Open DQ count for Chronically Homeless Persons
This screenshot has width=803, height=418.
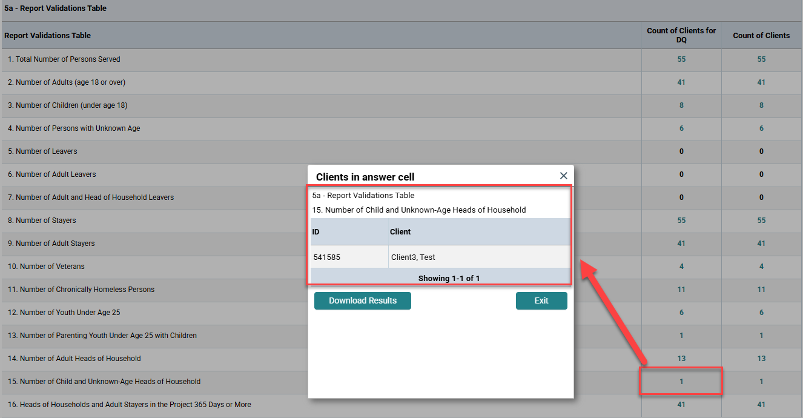681,290
